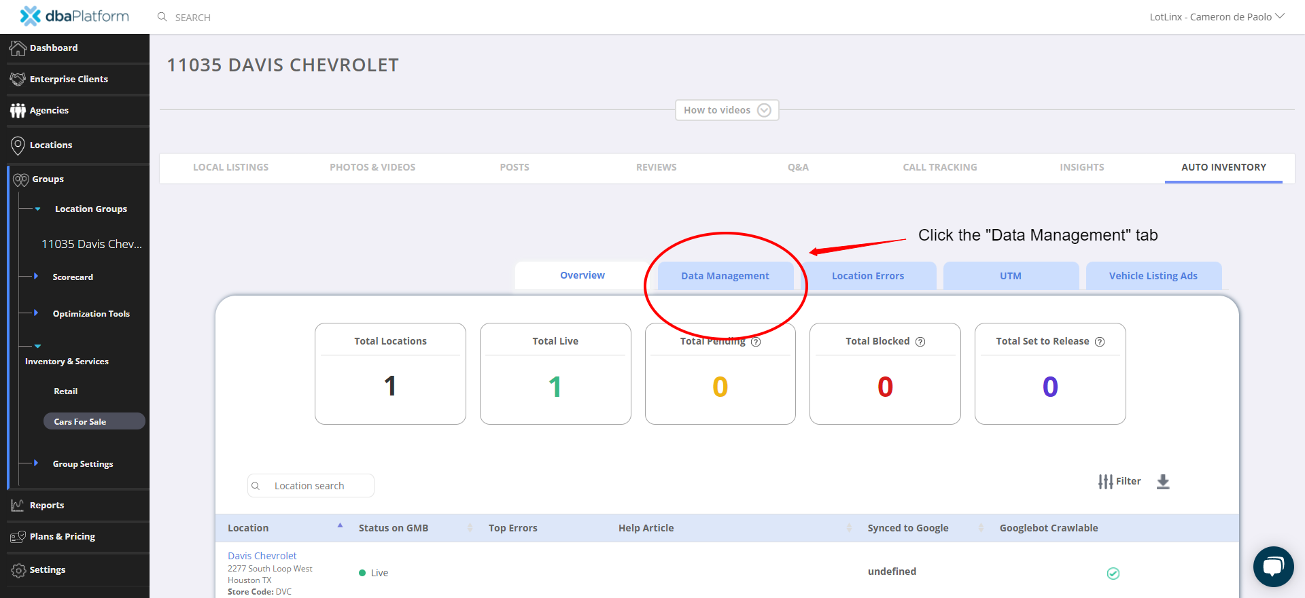Image resolution: width=1305 pixels, height=598 pixels.
Task: Open Retail under Inventory & Services
Action: click(66, 391)
